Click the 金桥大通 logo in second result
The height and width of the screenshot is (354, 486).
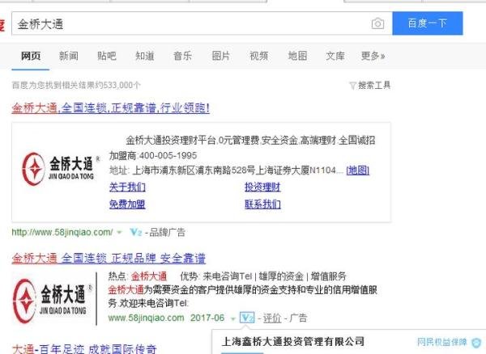coord(53,301)
